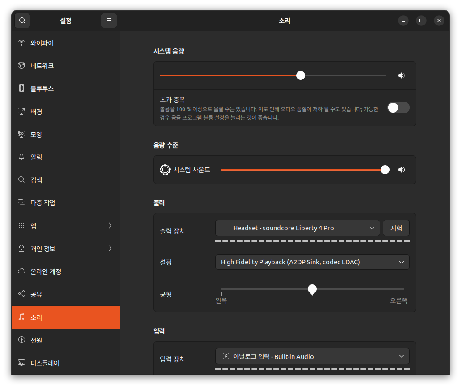Open the High Fidelity Playback profile dropdown
The height and width of the screenshot is (388, 461).
[312, 262]
